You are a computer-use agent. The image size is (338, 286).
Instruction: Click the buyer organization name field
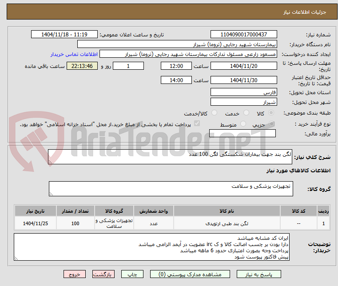(177, 44)
